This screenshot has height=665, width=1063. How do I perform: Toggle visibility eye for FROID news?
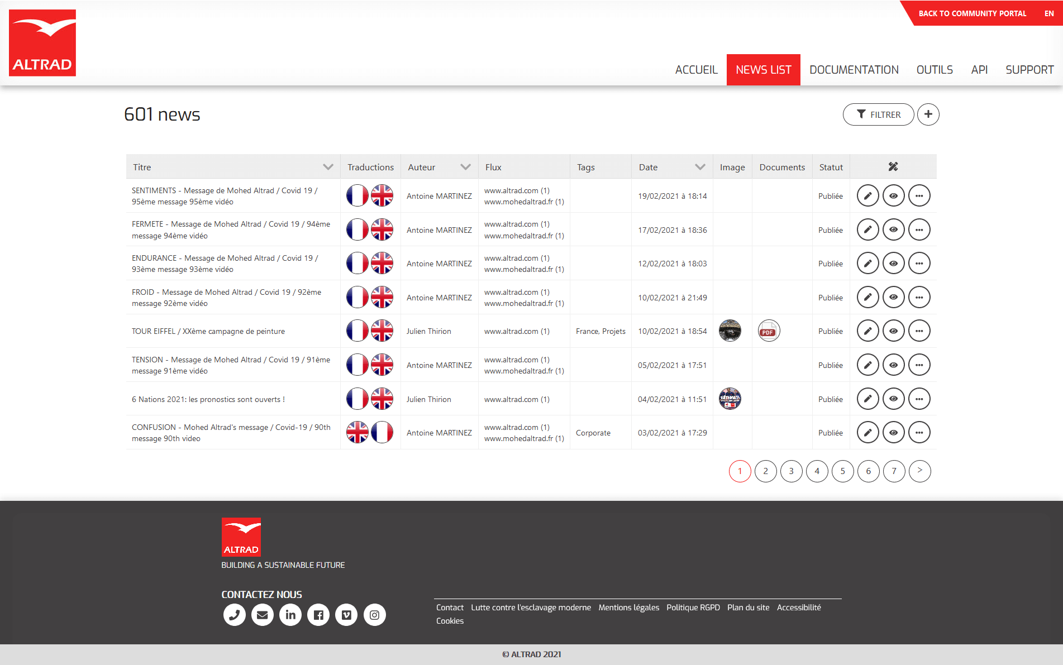click(893, 297)
